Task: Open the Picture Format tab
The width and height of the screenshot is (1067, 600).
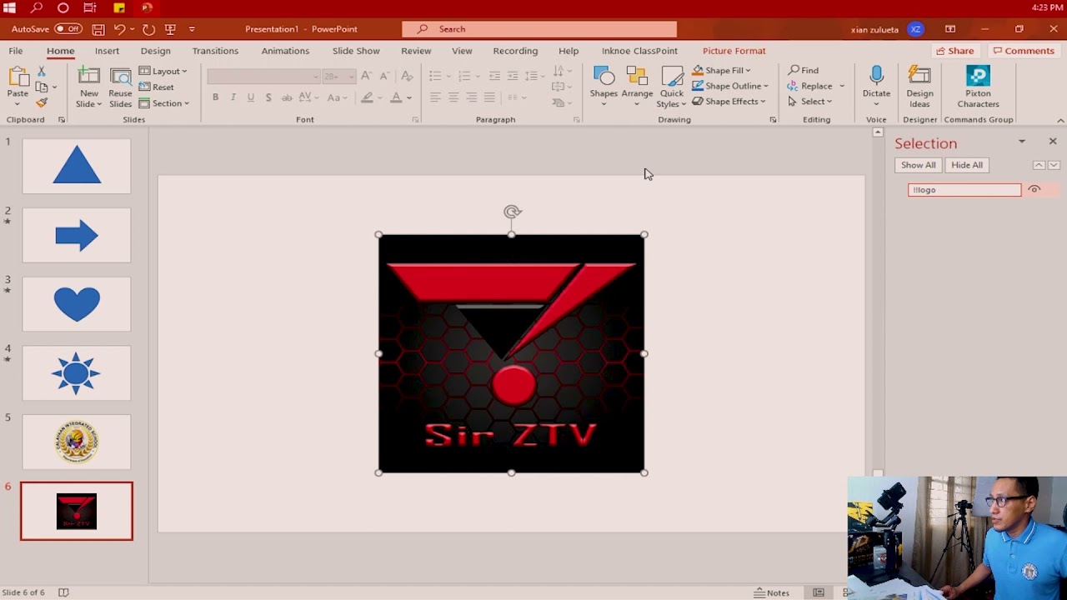Action: [x=734, y=51]
